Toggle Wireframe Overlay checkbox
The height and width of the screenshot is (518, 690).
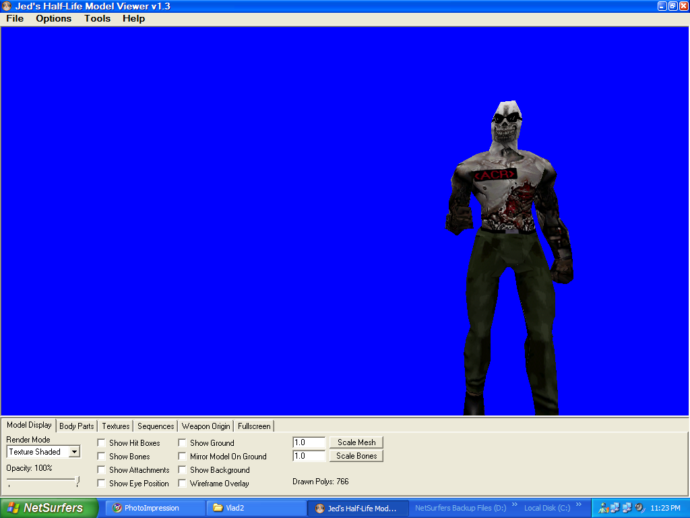[x=182, y=483]
